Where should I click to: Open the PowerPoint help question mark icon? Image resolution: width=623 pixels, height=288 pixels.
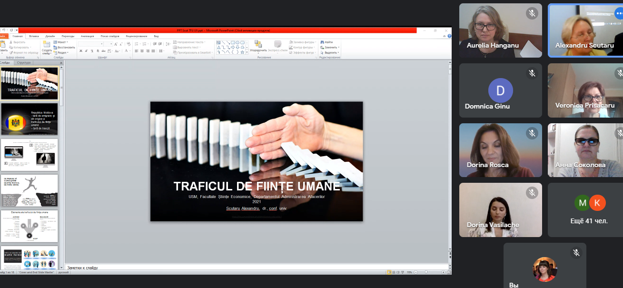pyautogui.click(x=449, y=36)
